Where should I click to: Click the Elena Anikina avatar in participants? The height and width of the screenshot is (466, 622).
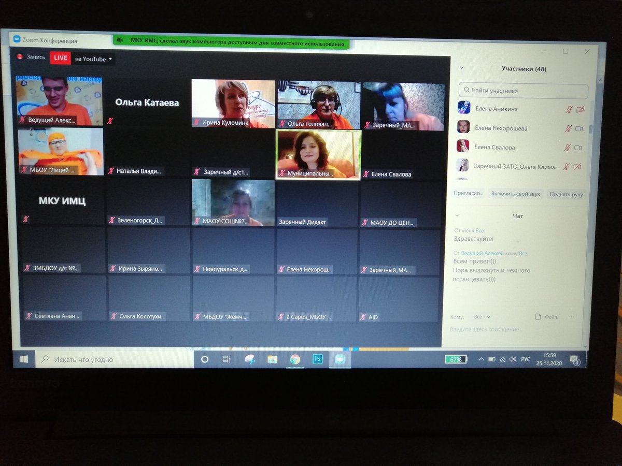(463, 107)
